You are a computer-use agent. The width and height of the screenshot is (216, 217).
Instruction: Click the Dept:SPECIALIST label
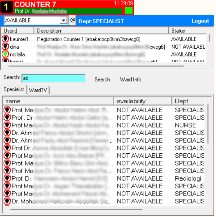[x=101, y=21]
